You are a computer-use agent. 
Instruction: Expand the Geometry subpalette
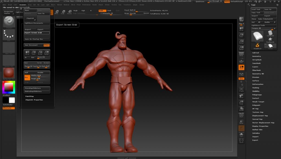[x=257, y=56]
